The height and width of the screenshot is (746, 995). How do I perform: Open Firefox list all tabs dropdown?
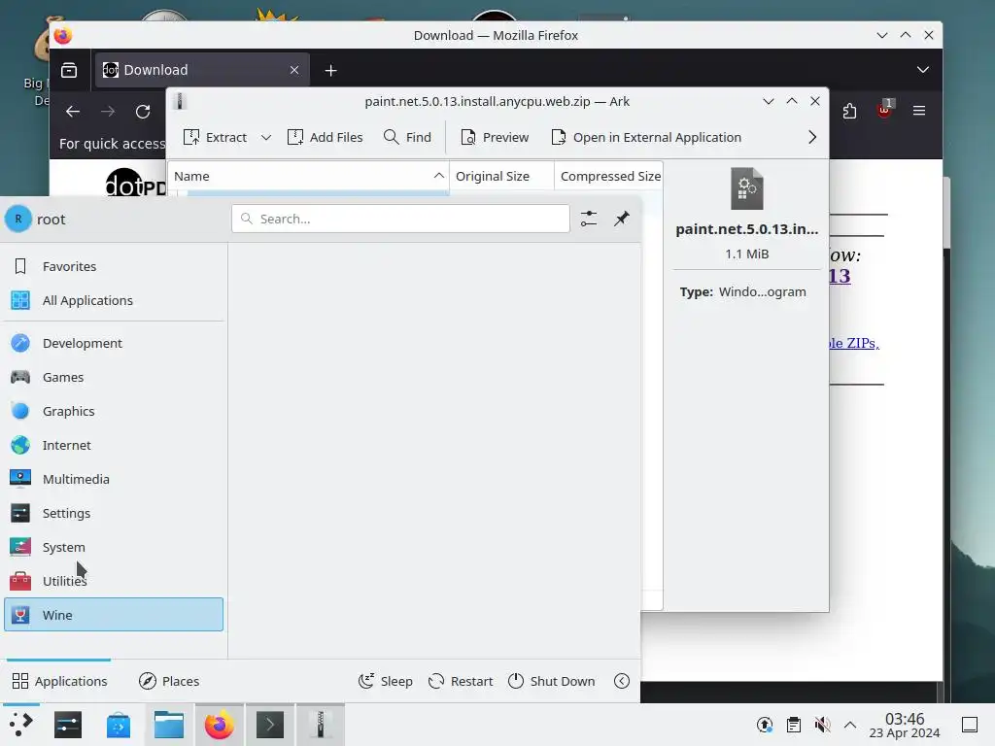point(923,70)
